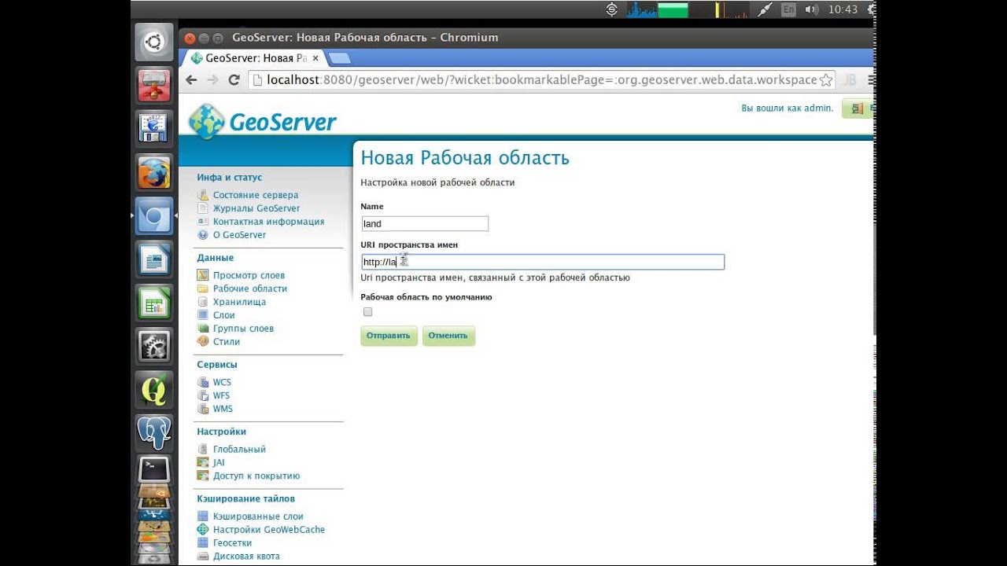Open the JAI settings link
This screenshot has width=1007, height=566.
[219, 462]
